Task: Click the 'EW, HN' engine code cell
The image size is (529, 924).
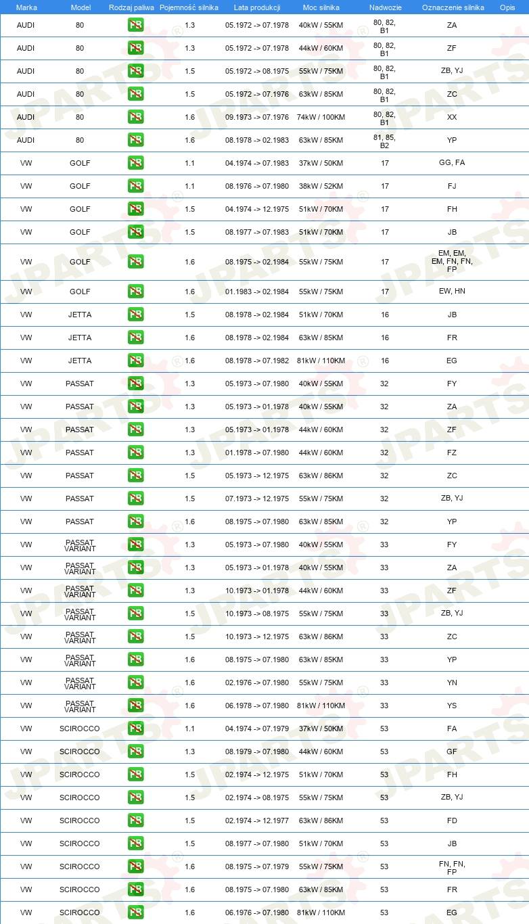Action: click(x=452, y=292)
